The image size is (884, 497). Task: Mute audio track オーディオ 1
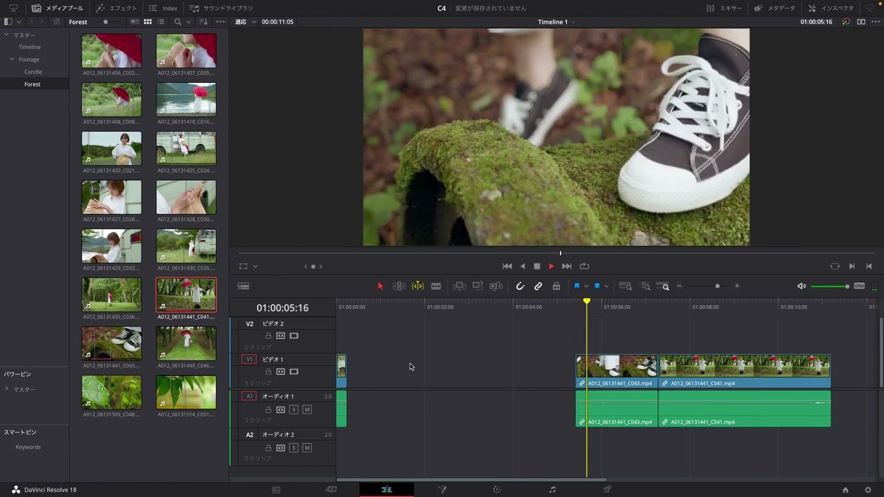(307, 410)
